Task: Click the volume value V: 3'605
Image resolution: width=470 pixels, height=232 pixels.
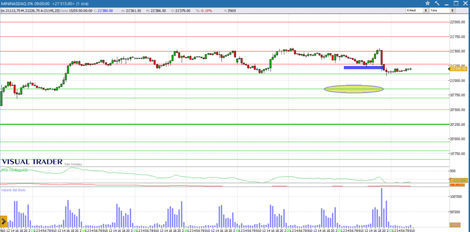Action: tap(231, 11)
